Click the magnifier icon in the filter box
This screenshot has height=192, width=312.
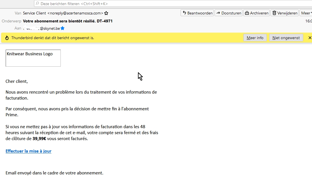[x=37, y=4]
